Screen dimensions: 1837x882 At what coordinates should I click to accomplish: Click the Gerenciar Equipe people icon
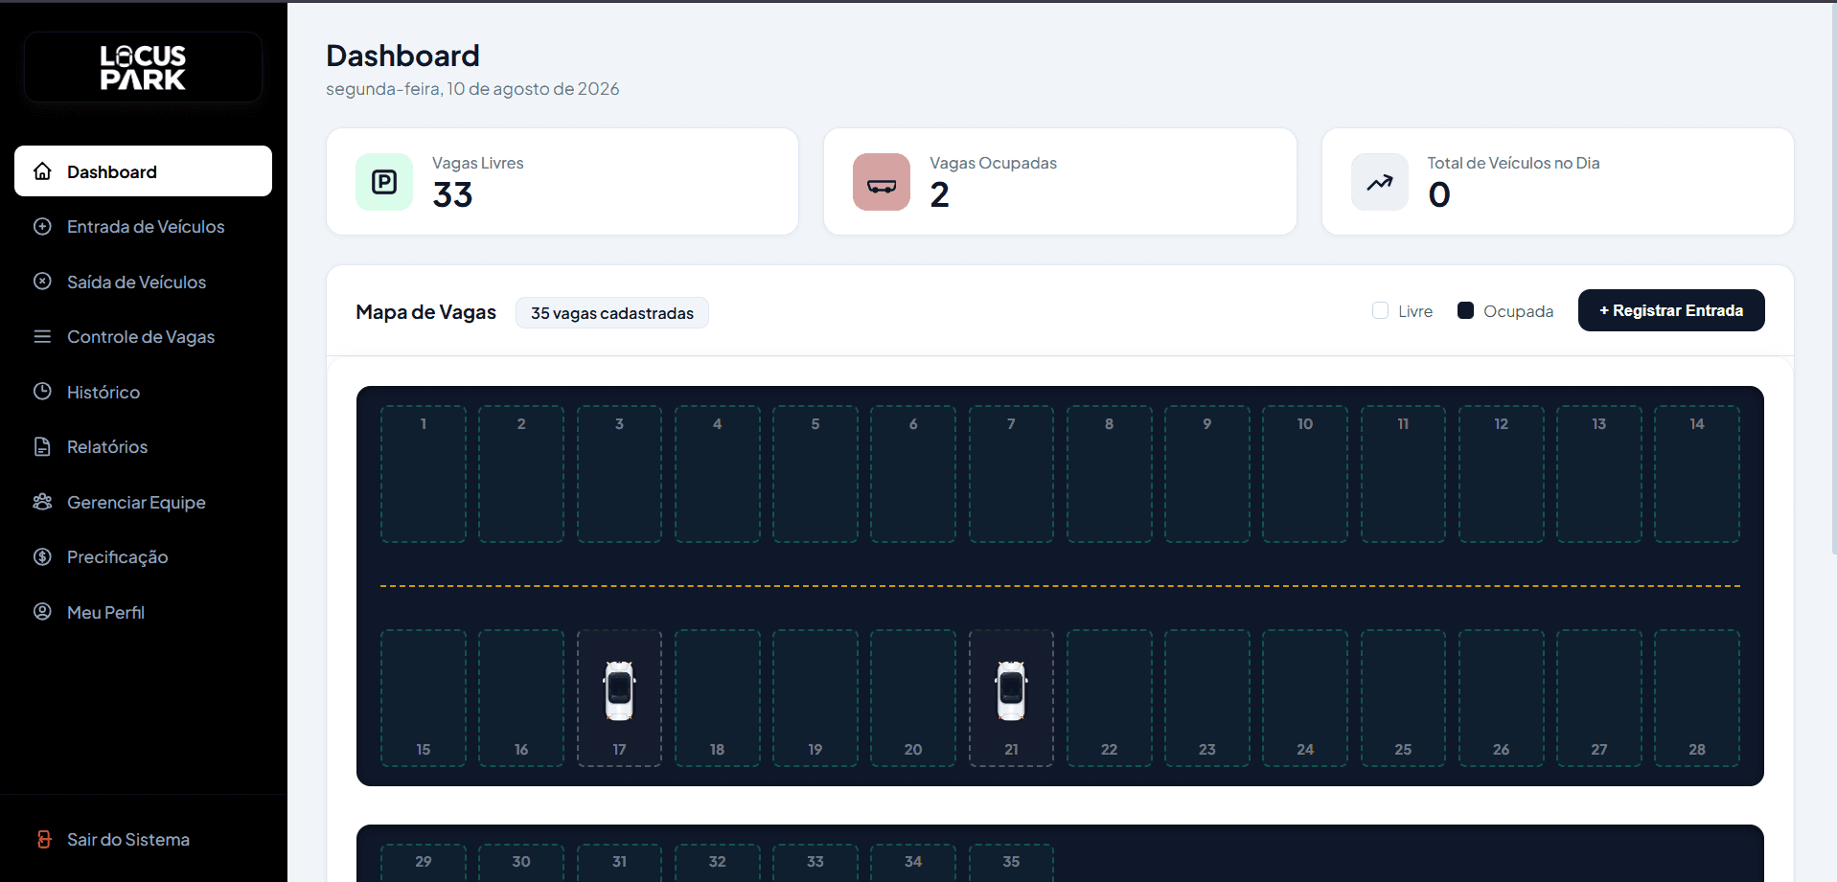[42, 502]
